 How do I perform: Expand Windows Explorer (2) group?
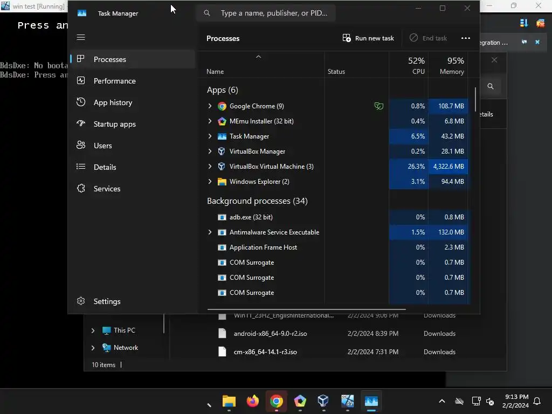tap(210, 182)
